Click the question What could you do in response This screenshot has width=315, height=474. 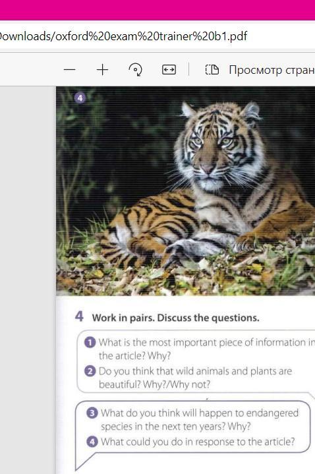198,442
